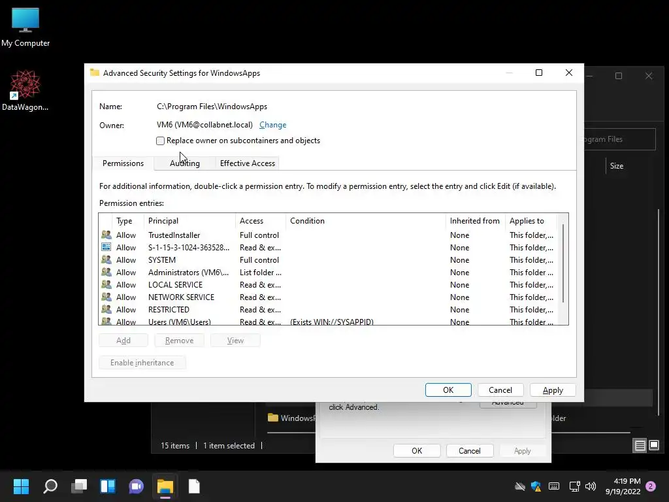
Task: Click the folder path C:\Program Files\WindowsApps
Action: (212, 107)
